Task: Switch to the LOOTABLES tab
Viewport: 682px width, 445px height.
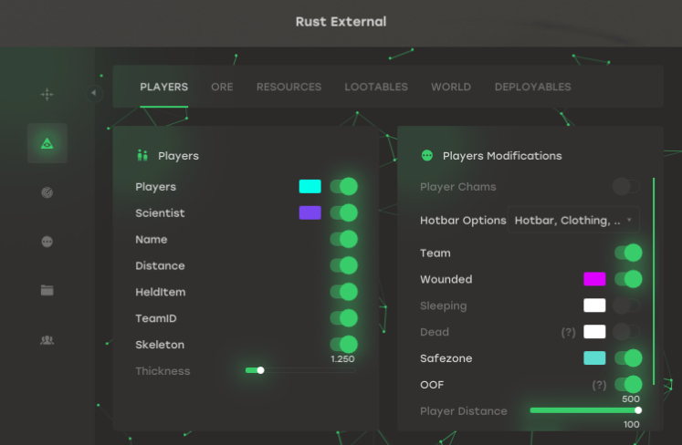Action: [x=376, y=87]
